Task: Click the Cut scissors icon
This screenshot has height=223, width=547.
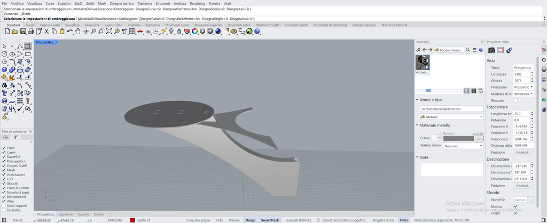Action: coord(46,31)
